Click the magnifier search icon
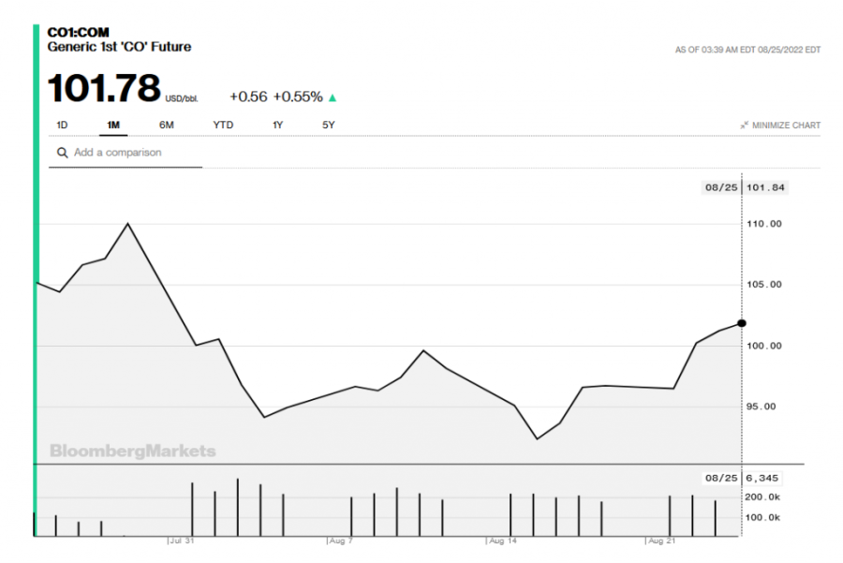This screenshot has width=843, height=563. [63, 153]
